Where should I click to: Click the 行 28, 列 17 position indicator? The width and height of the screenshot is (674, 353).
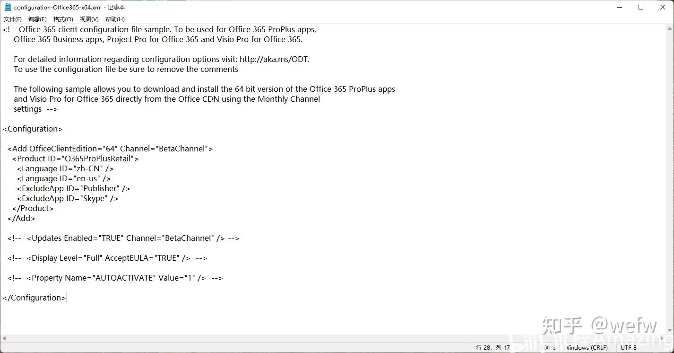point(493,347)
